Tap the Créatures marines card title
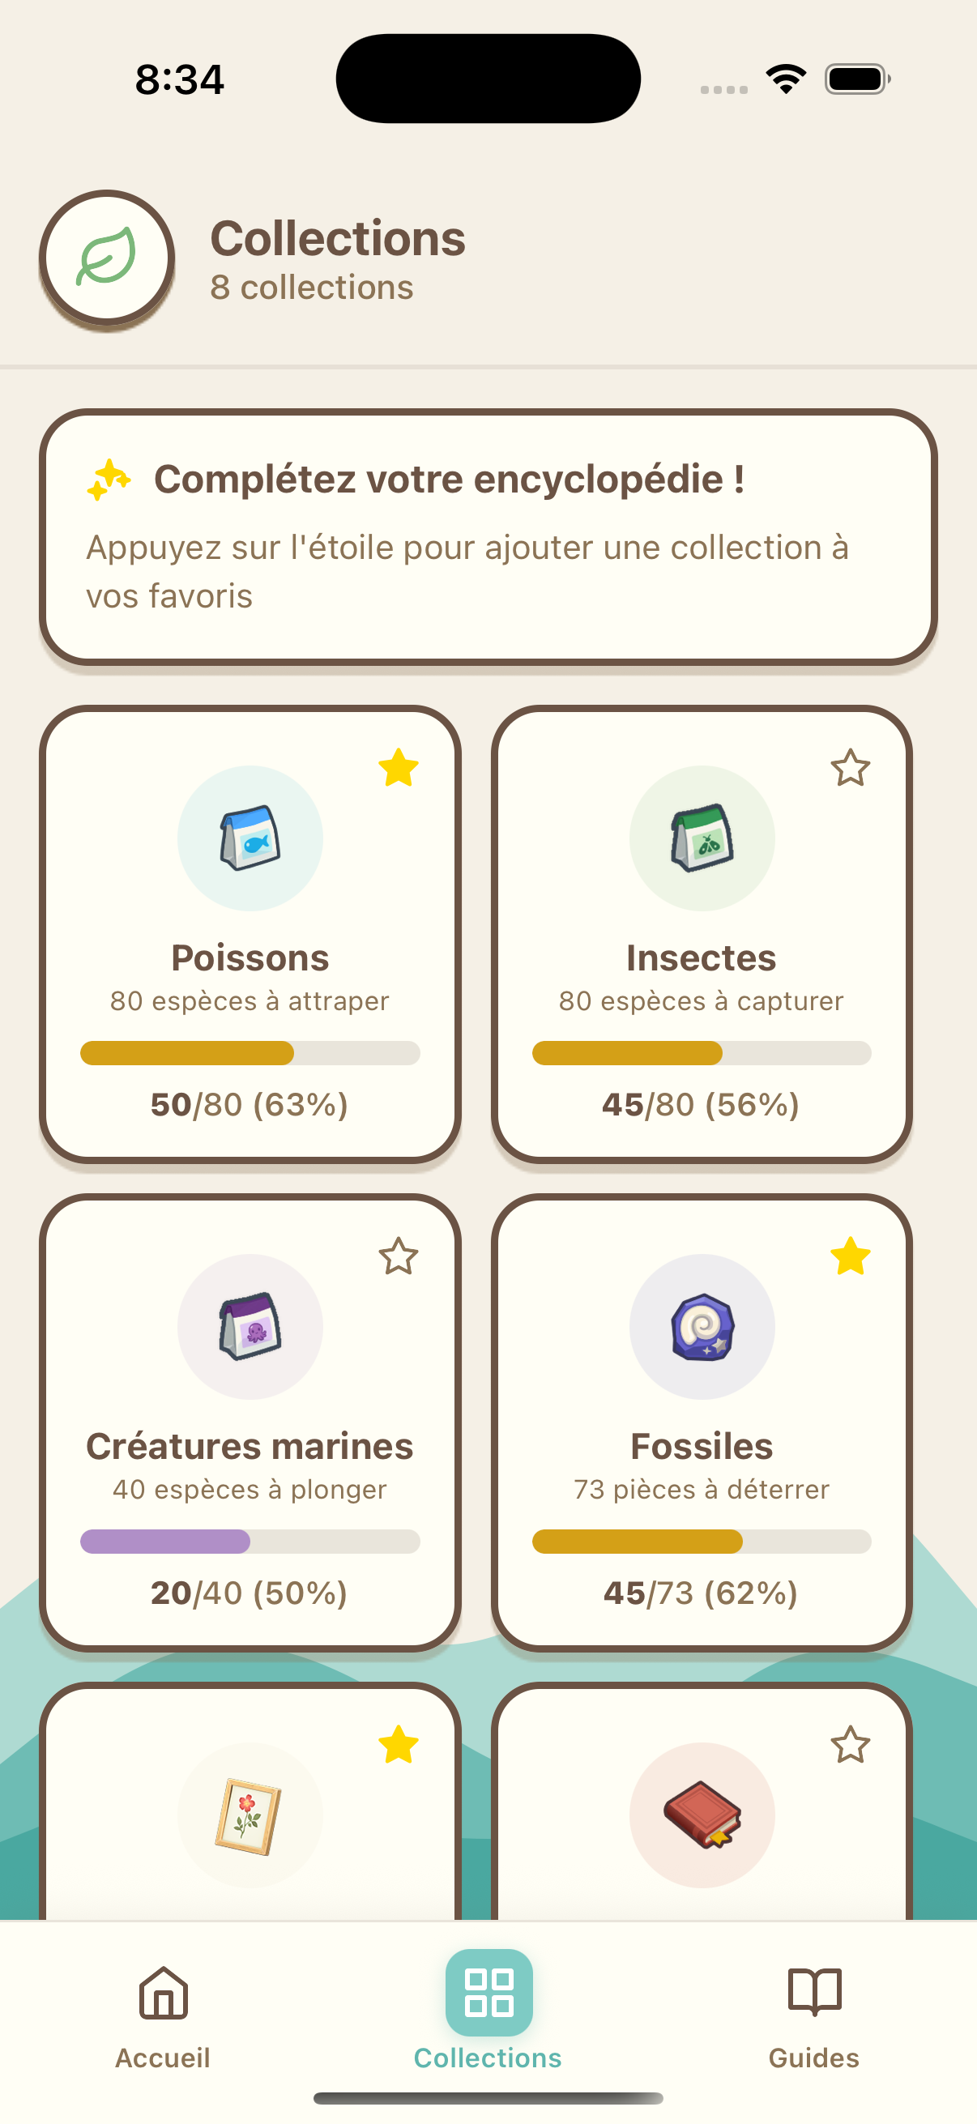The width and height of the screenshot is (977, 2124). (x=250, y=1446)
